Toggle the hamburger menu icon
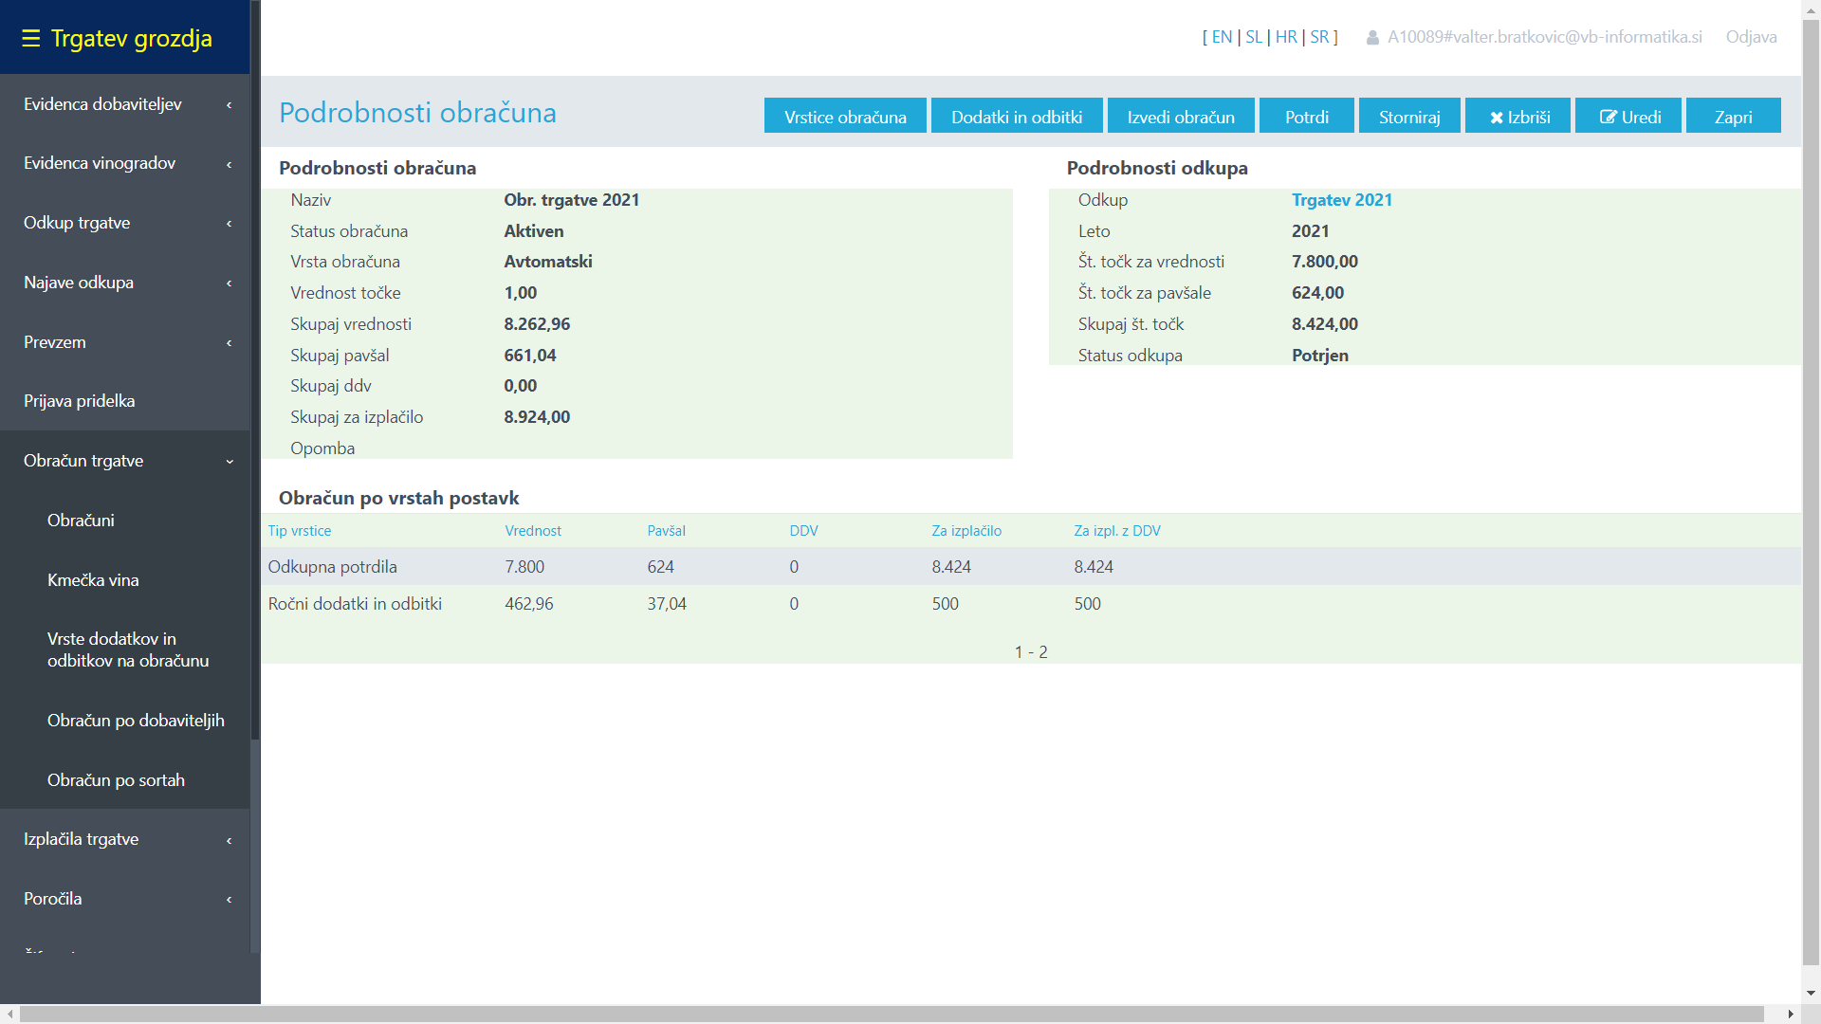The width and height of the screenshot is (1821, 1024). [31, 38]
